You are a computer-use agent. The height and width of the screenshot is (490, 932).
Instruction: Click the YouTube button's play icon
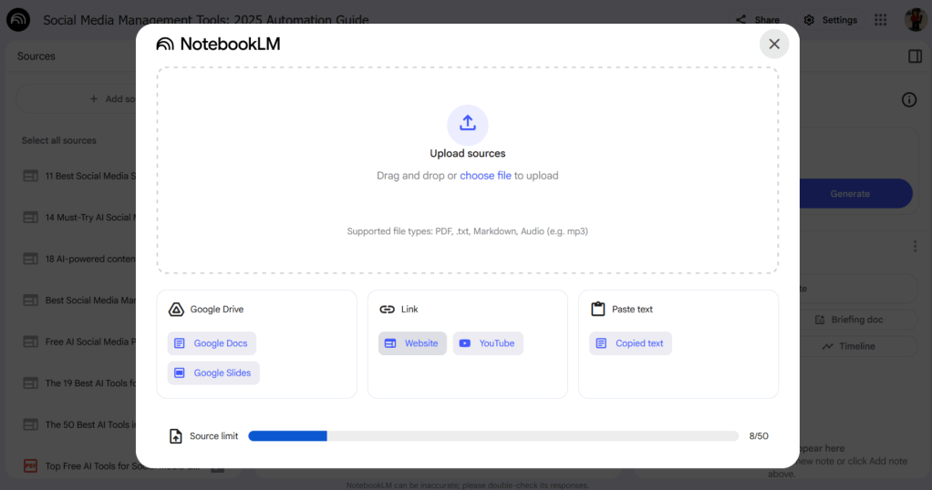[465, 343]
